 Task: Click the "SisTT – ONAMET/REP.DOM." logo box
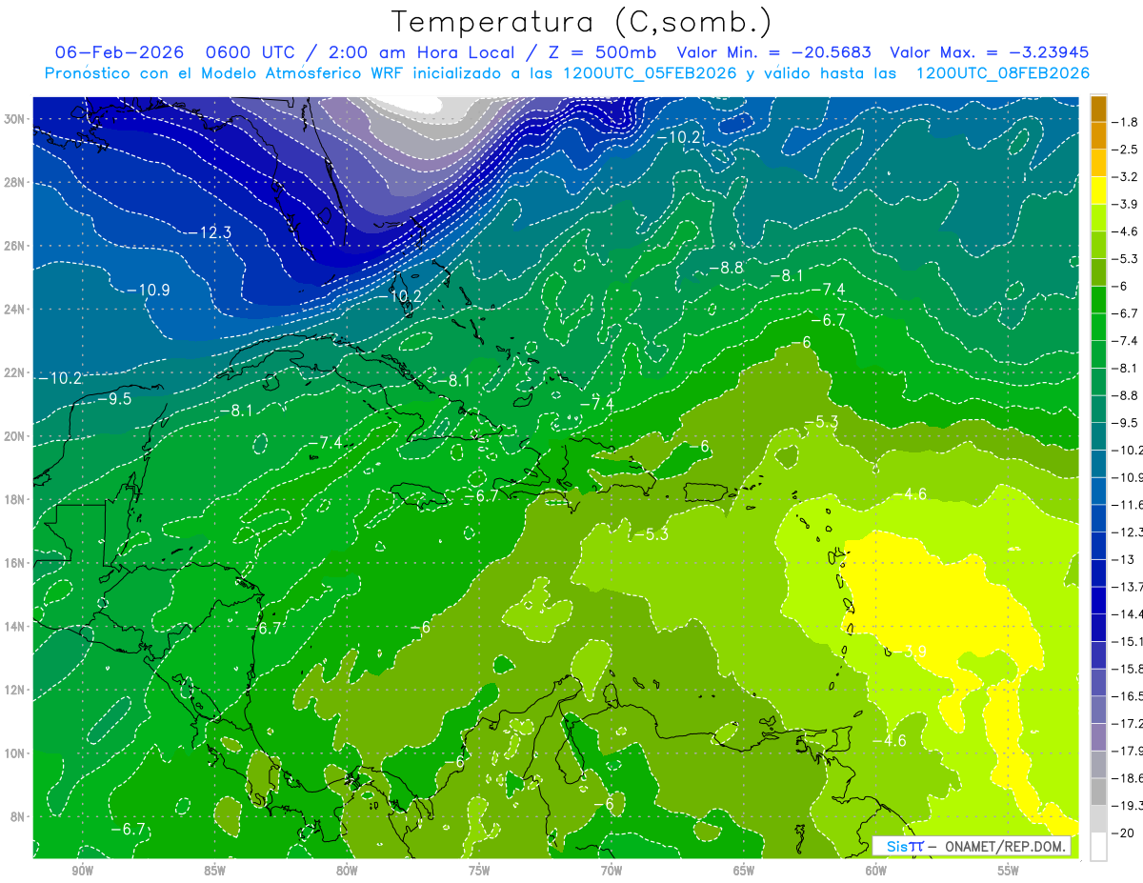coord(972,847)
